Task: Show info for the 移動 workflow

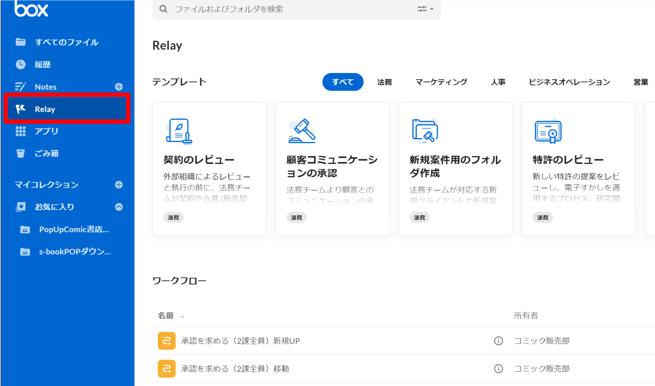Action: pyautogui.click(x=498, y=368)
